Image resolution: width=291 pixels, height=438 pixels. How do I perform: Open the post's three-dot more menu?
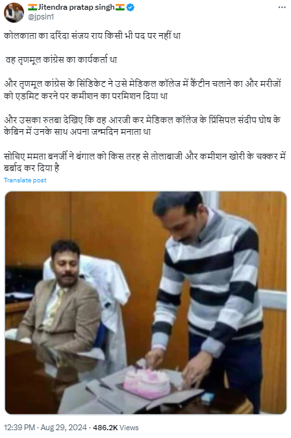click(282, 7)
